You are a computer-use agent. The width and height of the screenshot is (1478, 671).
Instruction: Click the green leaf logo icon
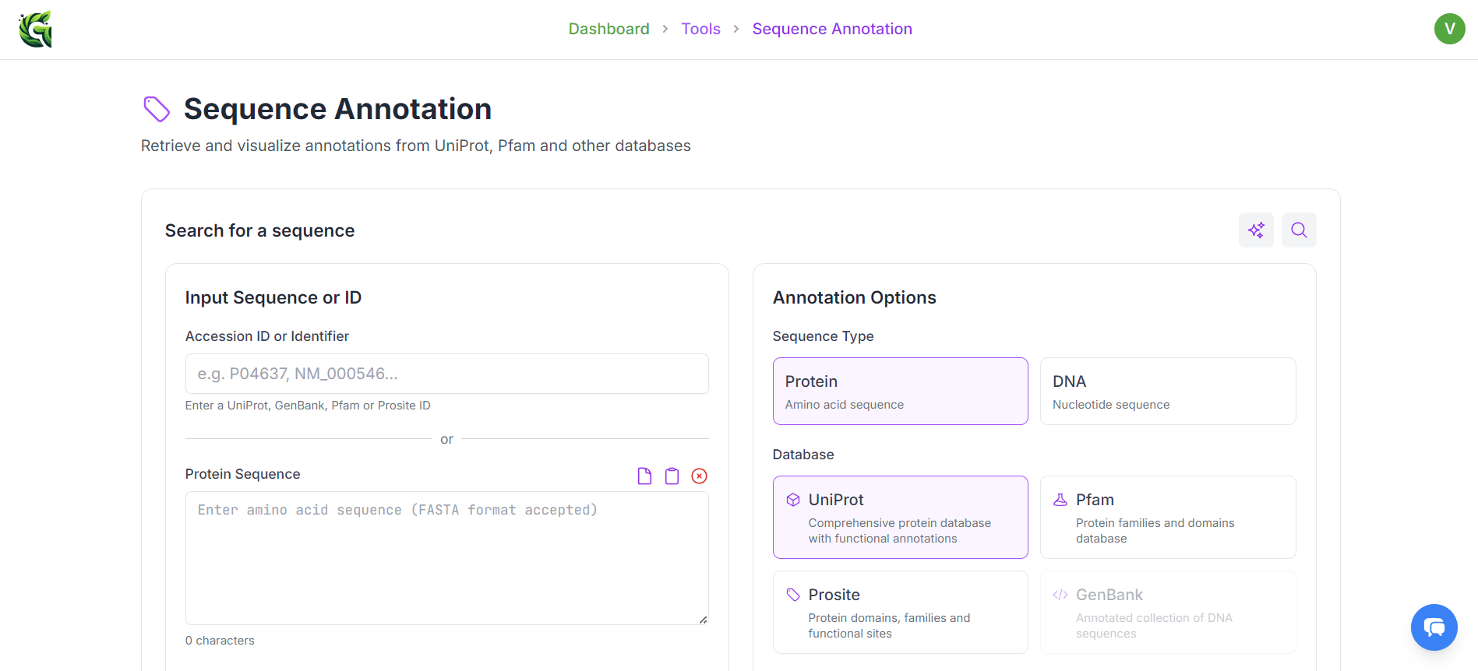36,30
